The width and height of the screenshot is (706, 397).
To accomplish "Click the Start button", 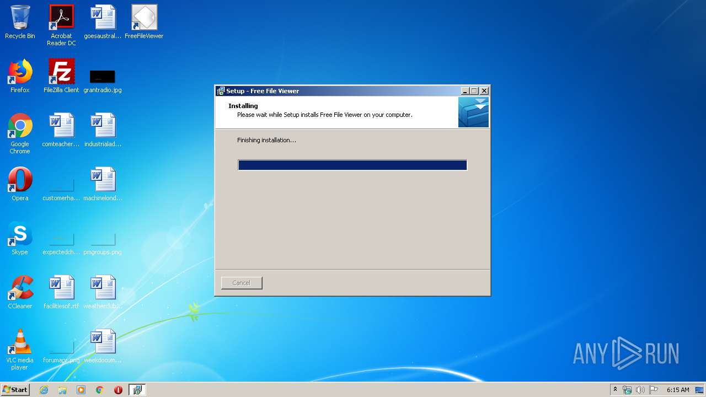I will (15, 390).
